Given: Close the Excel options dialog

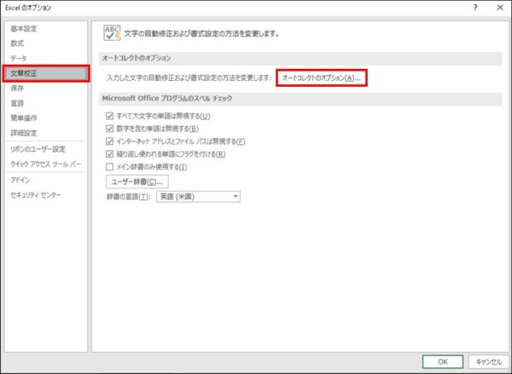Looking at the screenshot, I should pyautogui.click(x=498, y=8).
